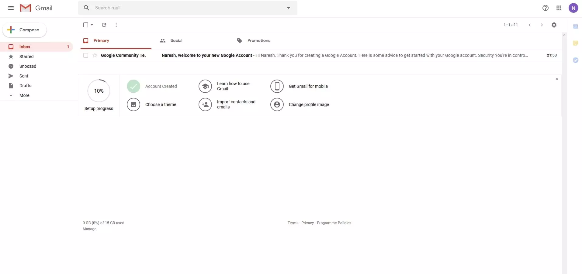Image resolution: width=582 pixels, height=274 pixels.
Task: Dismiss the setup progress panel
Action: click(x=557, y=79)
